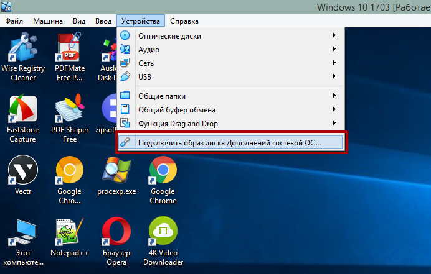
Task: Select the Сеть text entry
Action: pos(146,63)
